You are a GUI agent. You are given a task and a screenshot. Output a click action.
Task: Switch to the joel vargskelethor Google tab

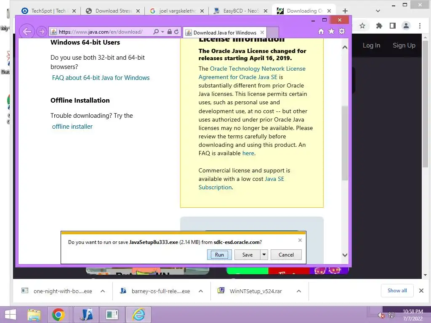coord(177,11)
